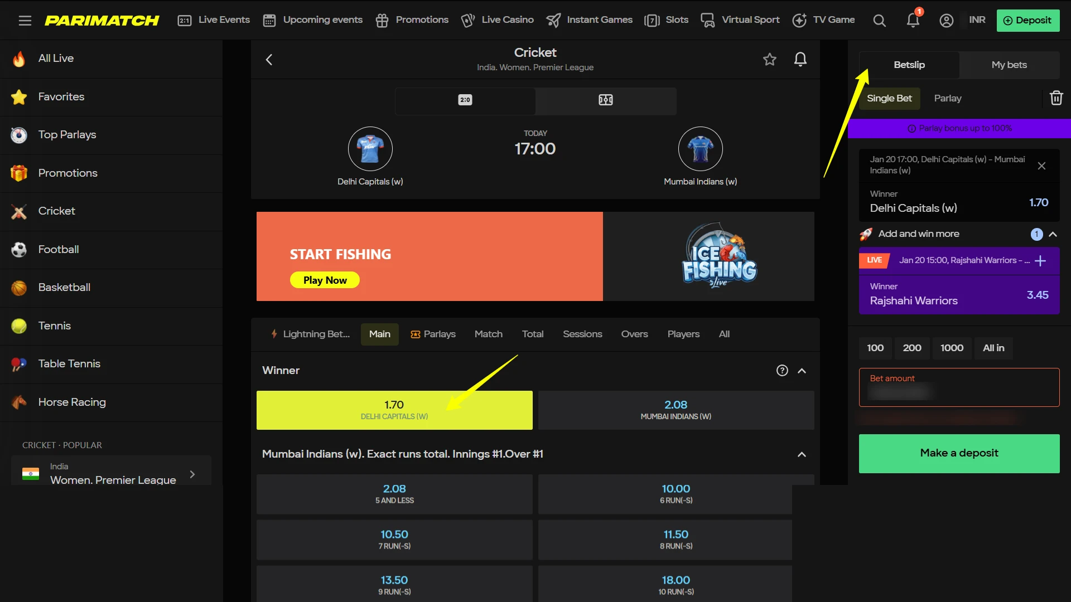Collapse Add and win more section
The height and width of the screenshot is (602, 1071).
pyautogui.click(x=1053, y=235)
